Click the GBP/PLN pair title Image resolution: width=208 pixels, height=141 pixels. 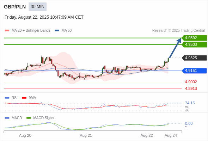[x=15, y=7]
